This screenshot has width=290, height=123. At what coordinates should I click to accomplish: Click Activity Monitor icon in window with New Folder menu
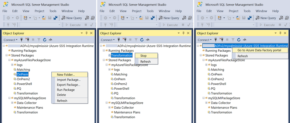pyautogui.click(x=51, y=40)
